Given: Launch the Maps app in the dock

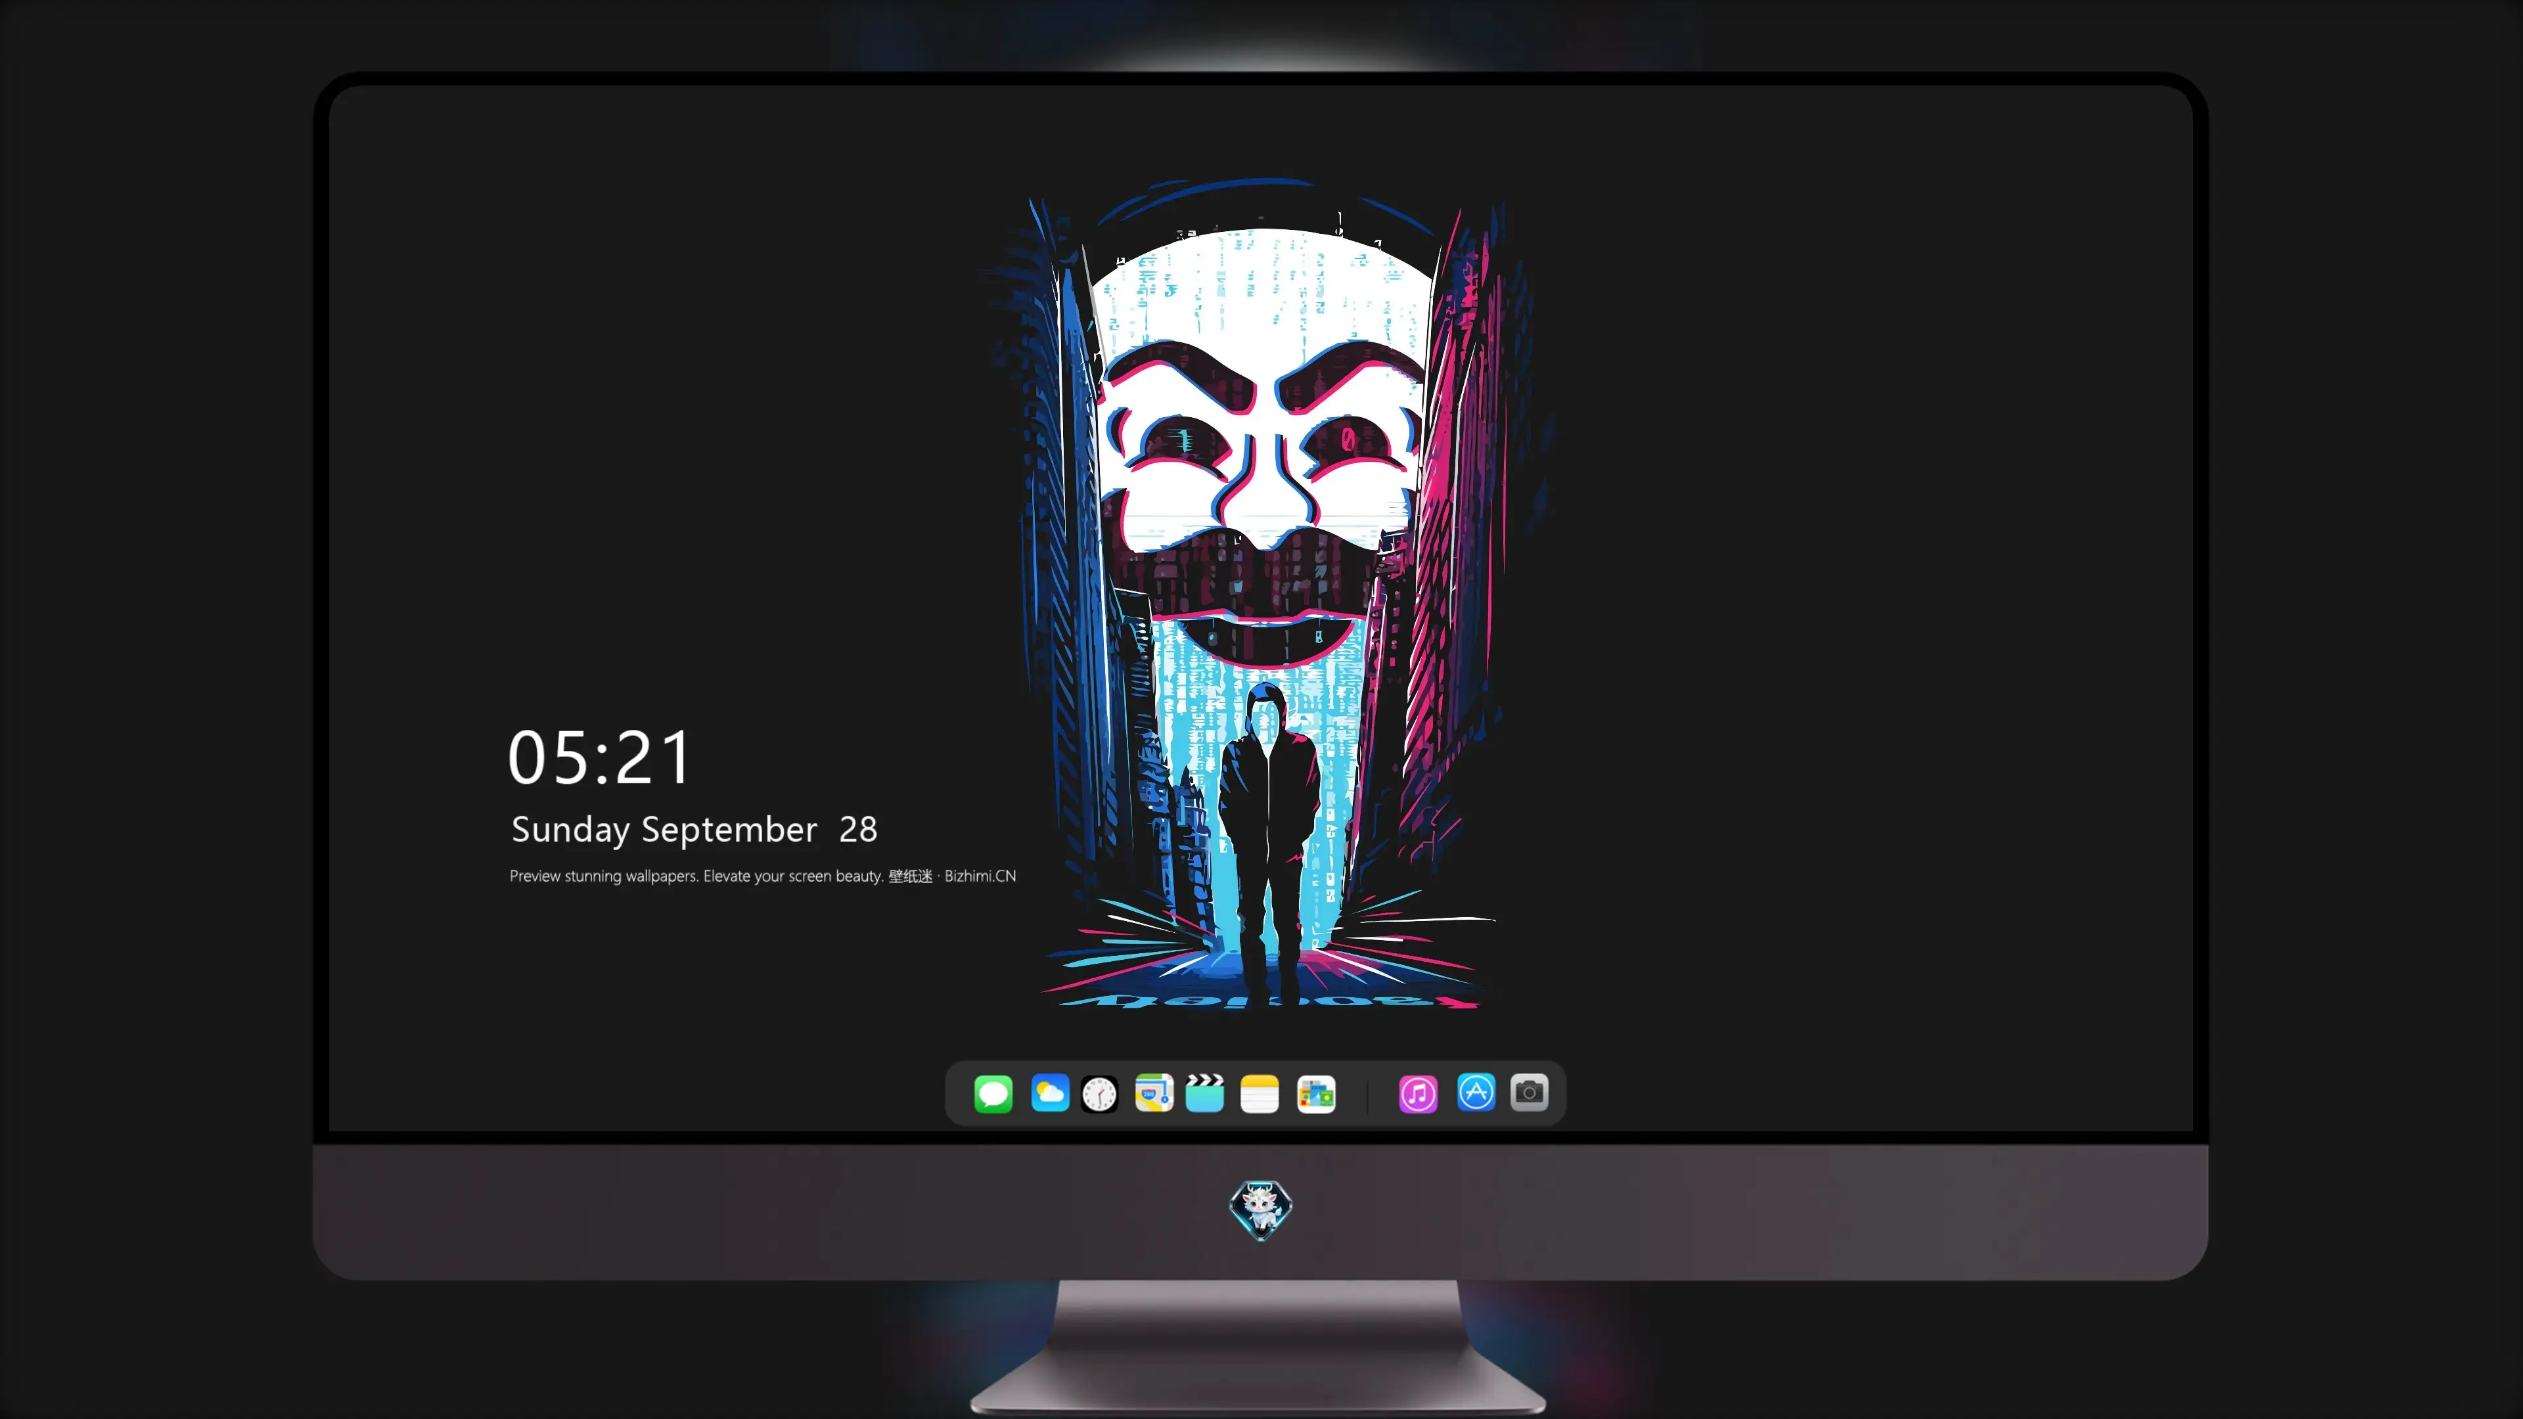Looking at the screenshot, I should pyautogui.click(x=1154, y=1093).
